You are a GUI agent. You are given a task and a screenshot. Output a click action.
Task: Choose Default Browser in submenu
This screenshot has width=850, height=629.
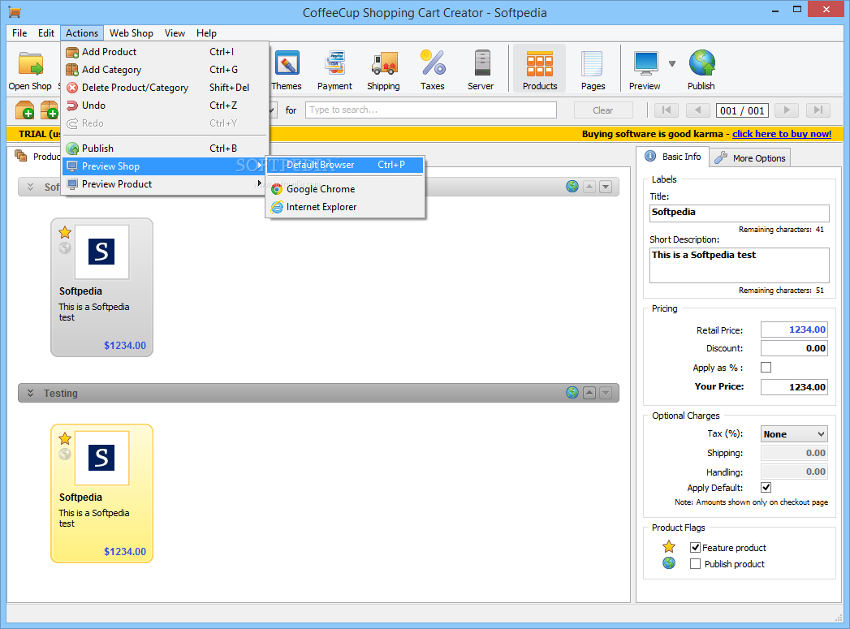tap(345, 165)
